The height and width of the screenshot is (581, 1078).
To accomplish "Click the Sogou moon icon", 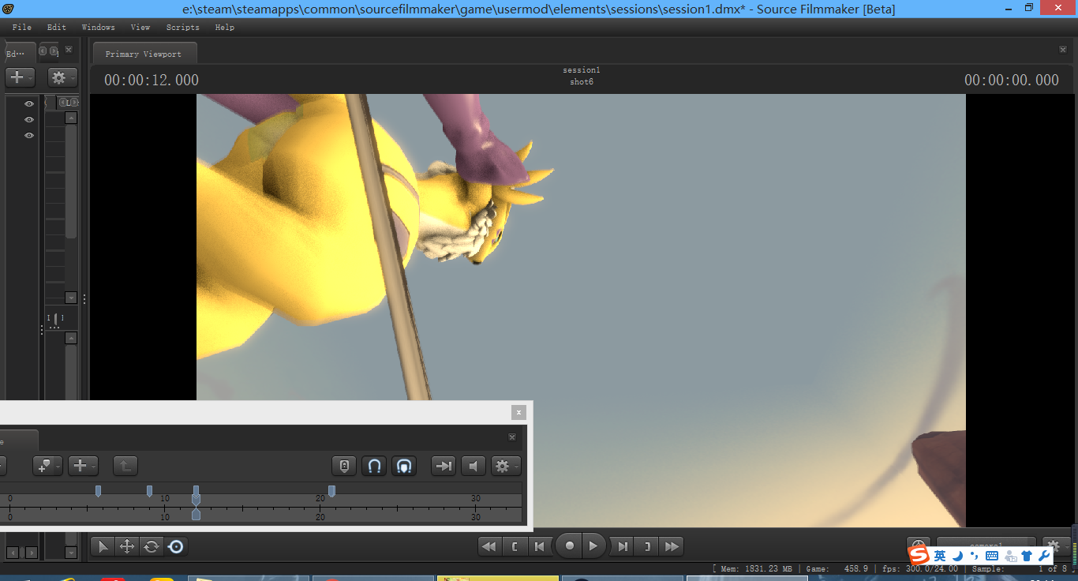I will coord(956,556).
